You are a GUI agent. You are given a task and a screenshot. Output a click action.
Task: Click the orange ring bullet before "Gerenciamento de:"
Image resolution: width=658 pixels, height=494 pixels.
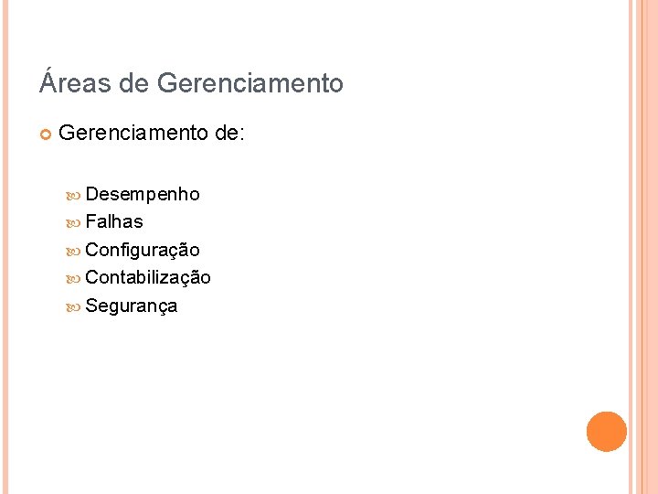[x=45, y=134]
